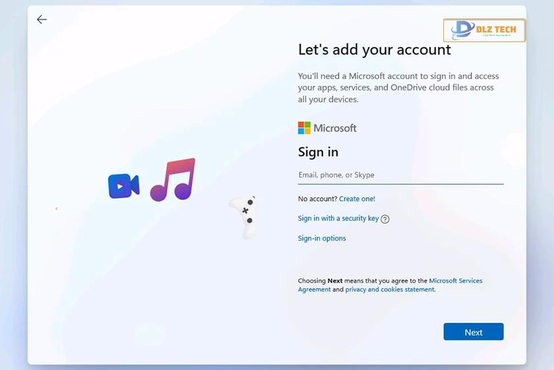This screenshot has width=554, height=370.
Task: Focus the Email, phone, or Skype field
Action: [x=401, y=175]
